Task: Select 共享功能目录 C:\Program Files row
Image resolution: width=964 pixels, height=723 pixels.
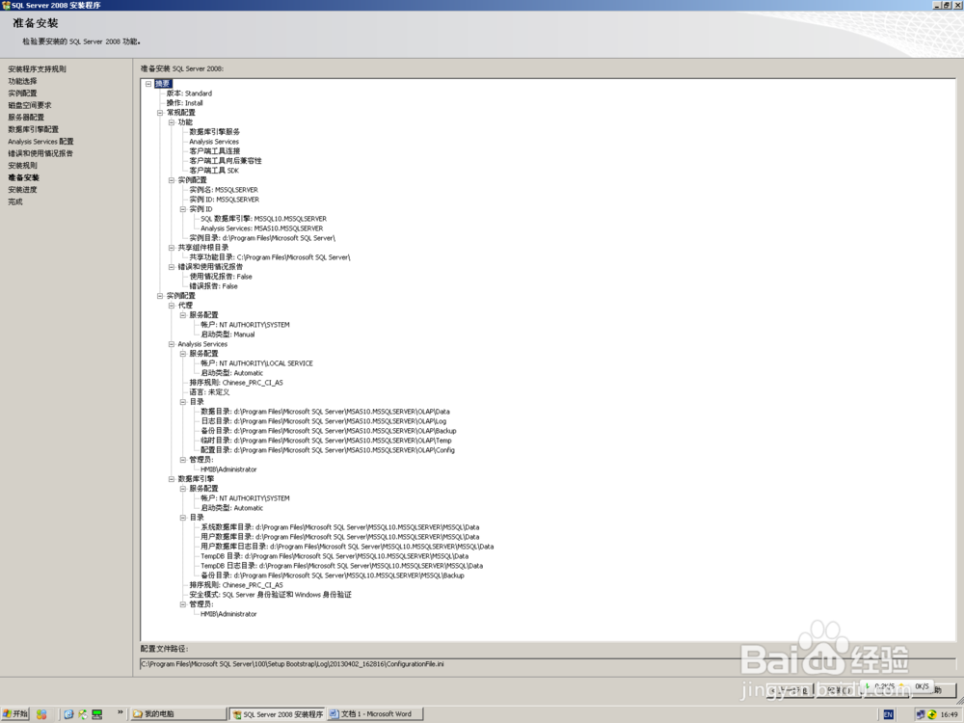Action: (x=270, y=257)
